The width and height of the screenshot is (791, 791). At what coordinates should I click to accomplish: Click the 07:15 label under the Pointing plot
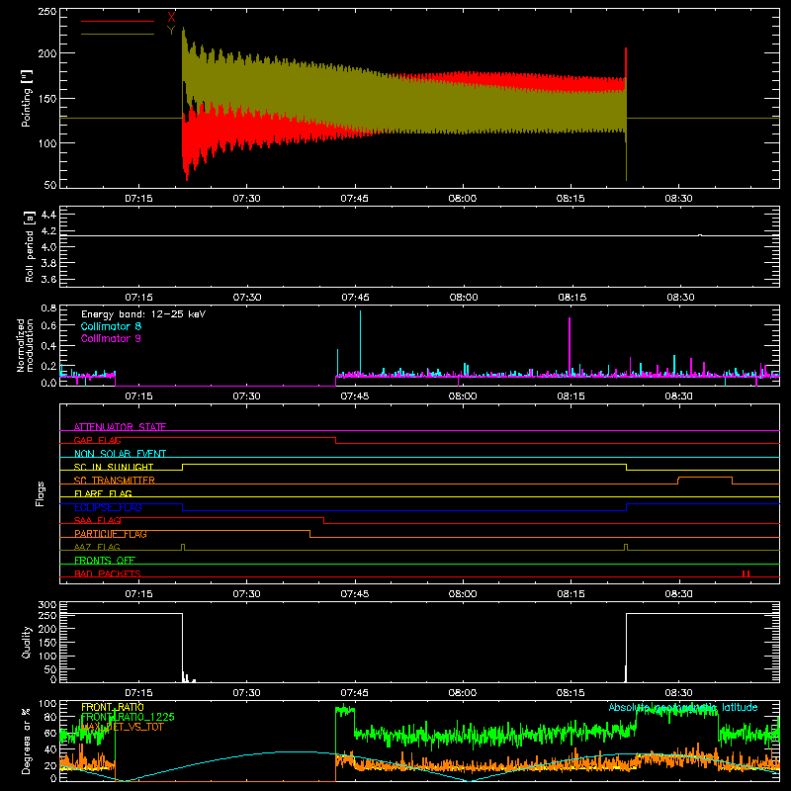(x=138, y=199)
